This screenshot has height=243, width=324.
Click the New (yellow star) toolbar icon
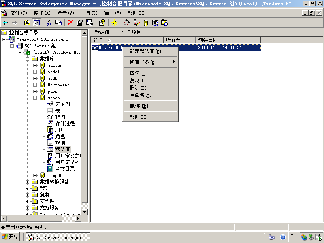pyautogui.click(x=114, y=23)
